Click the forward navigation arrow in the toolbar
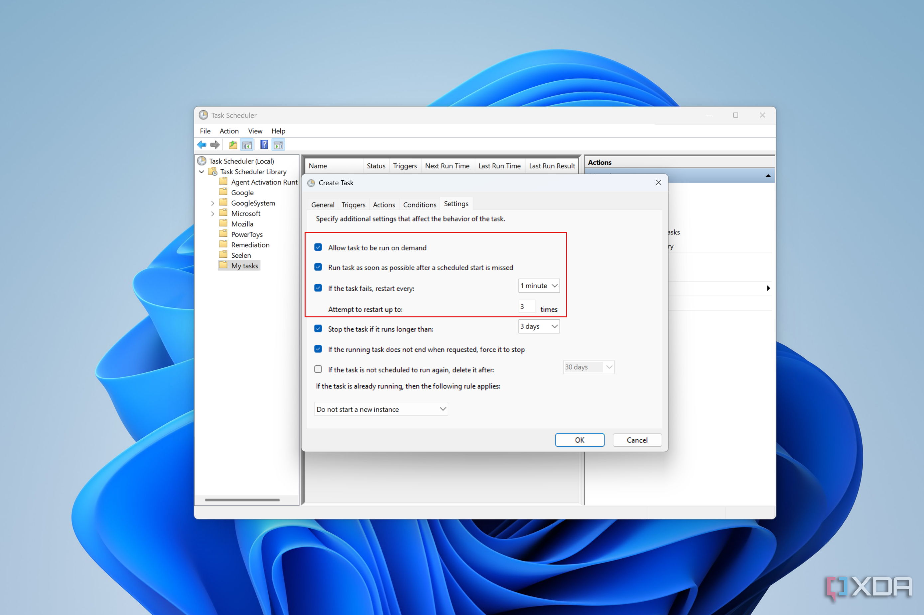The height and width of the screenshot is (615, 924). (215, 145)
